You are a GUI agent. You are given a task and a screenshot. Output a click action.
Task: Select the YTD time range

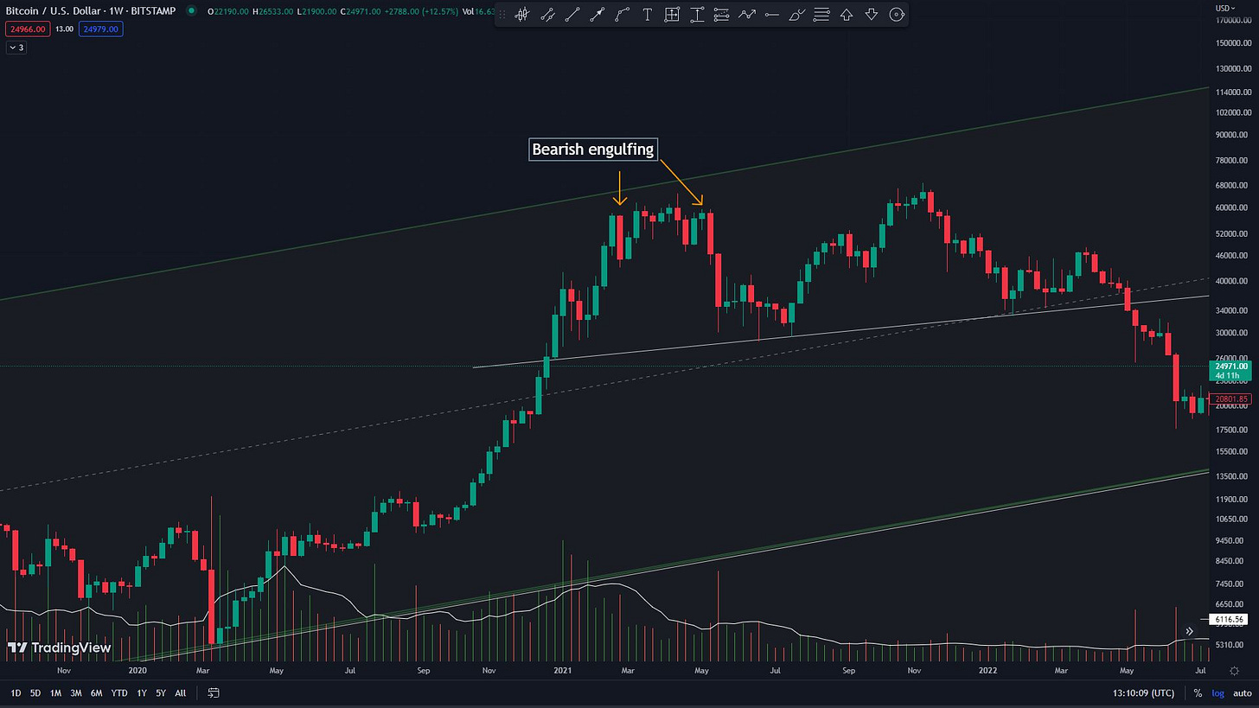coord(119,693)
